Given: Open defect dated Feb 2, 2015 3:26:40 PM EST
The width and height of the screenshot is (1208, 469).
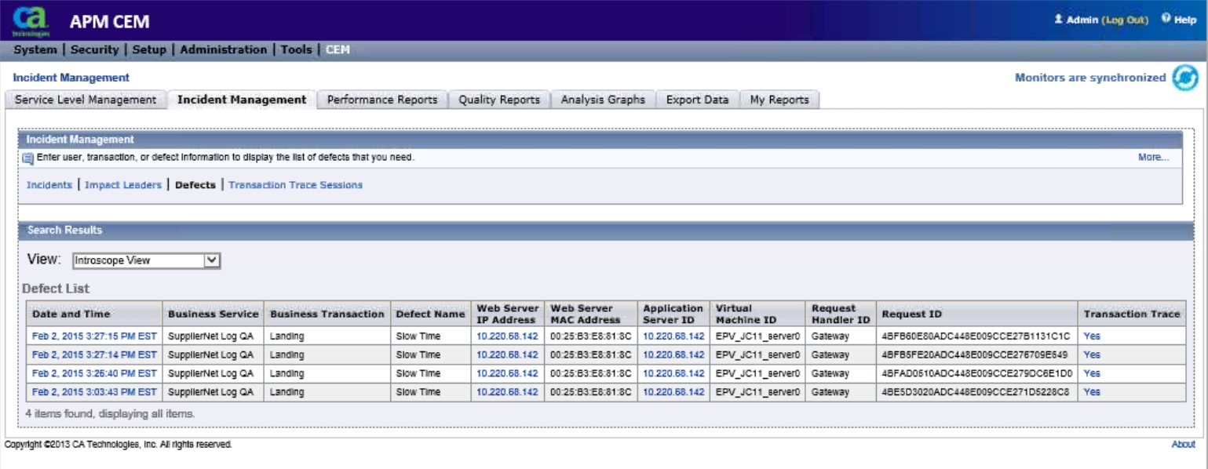Looking at the screenshot, I should (x=94, y=373).
